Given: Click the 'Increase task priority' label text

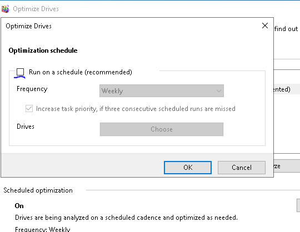Looking at the screenshot, I should 136,109.
